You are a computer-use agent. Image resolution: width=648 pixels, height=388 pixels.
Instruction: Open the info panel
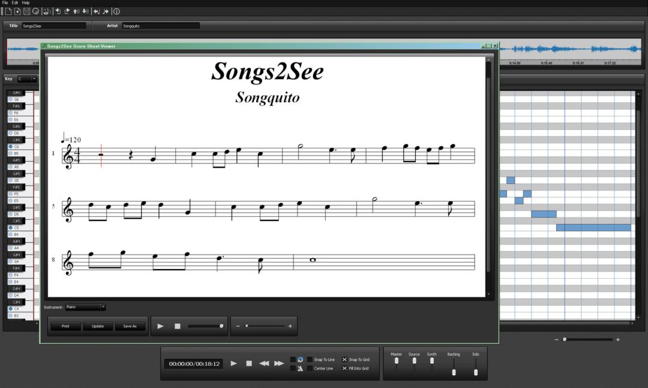click(x=116, y=11)
